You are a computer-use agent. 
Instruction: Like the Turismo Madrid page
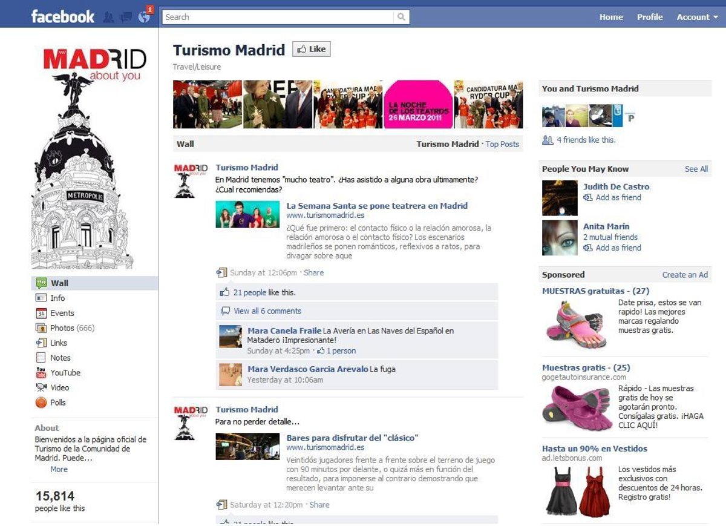(312, 49)
